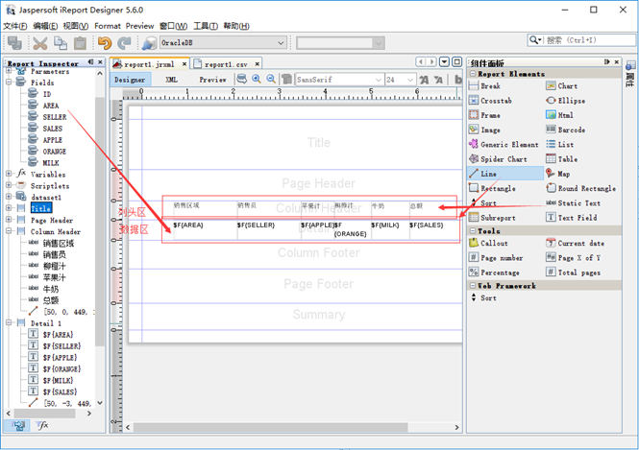Pick the Subreport element
Screen dimensions: 639x450
[498, 218]
